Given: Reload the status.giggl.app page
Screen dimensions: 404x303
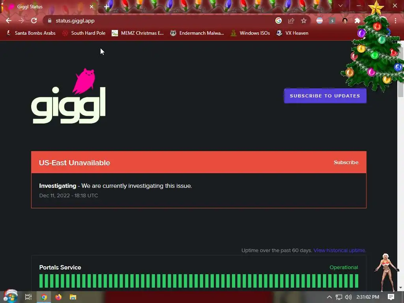Looking at the screenshot, I should pos(34,21).
